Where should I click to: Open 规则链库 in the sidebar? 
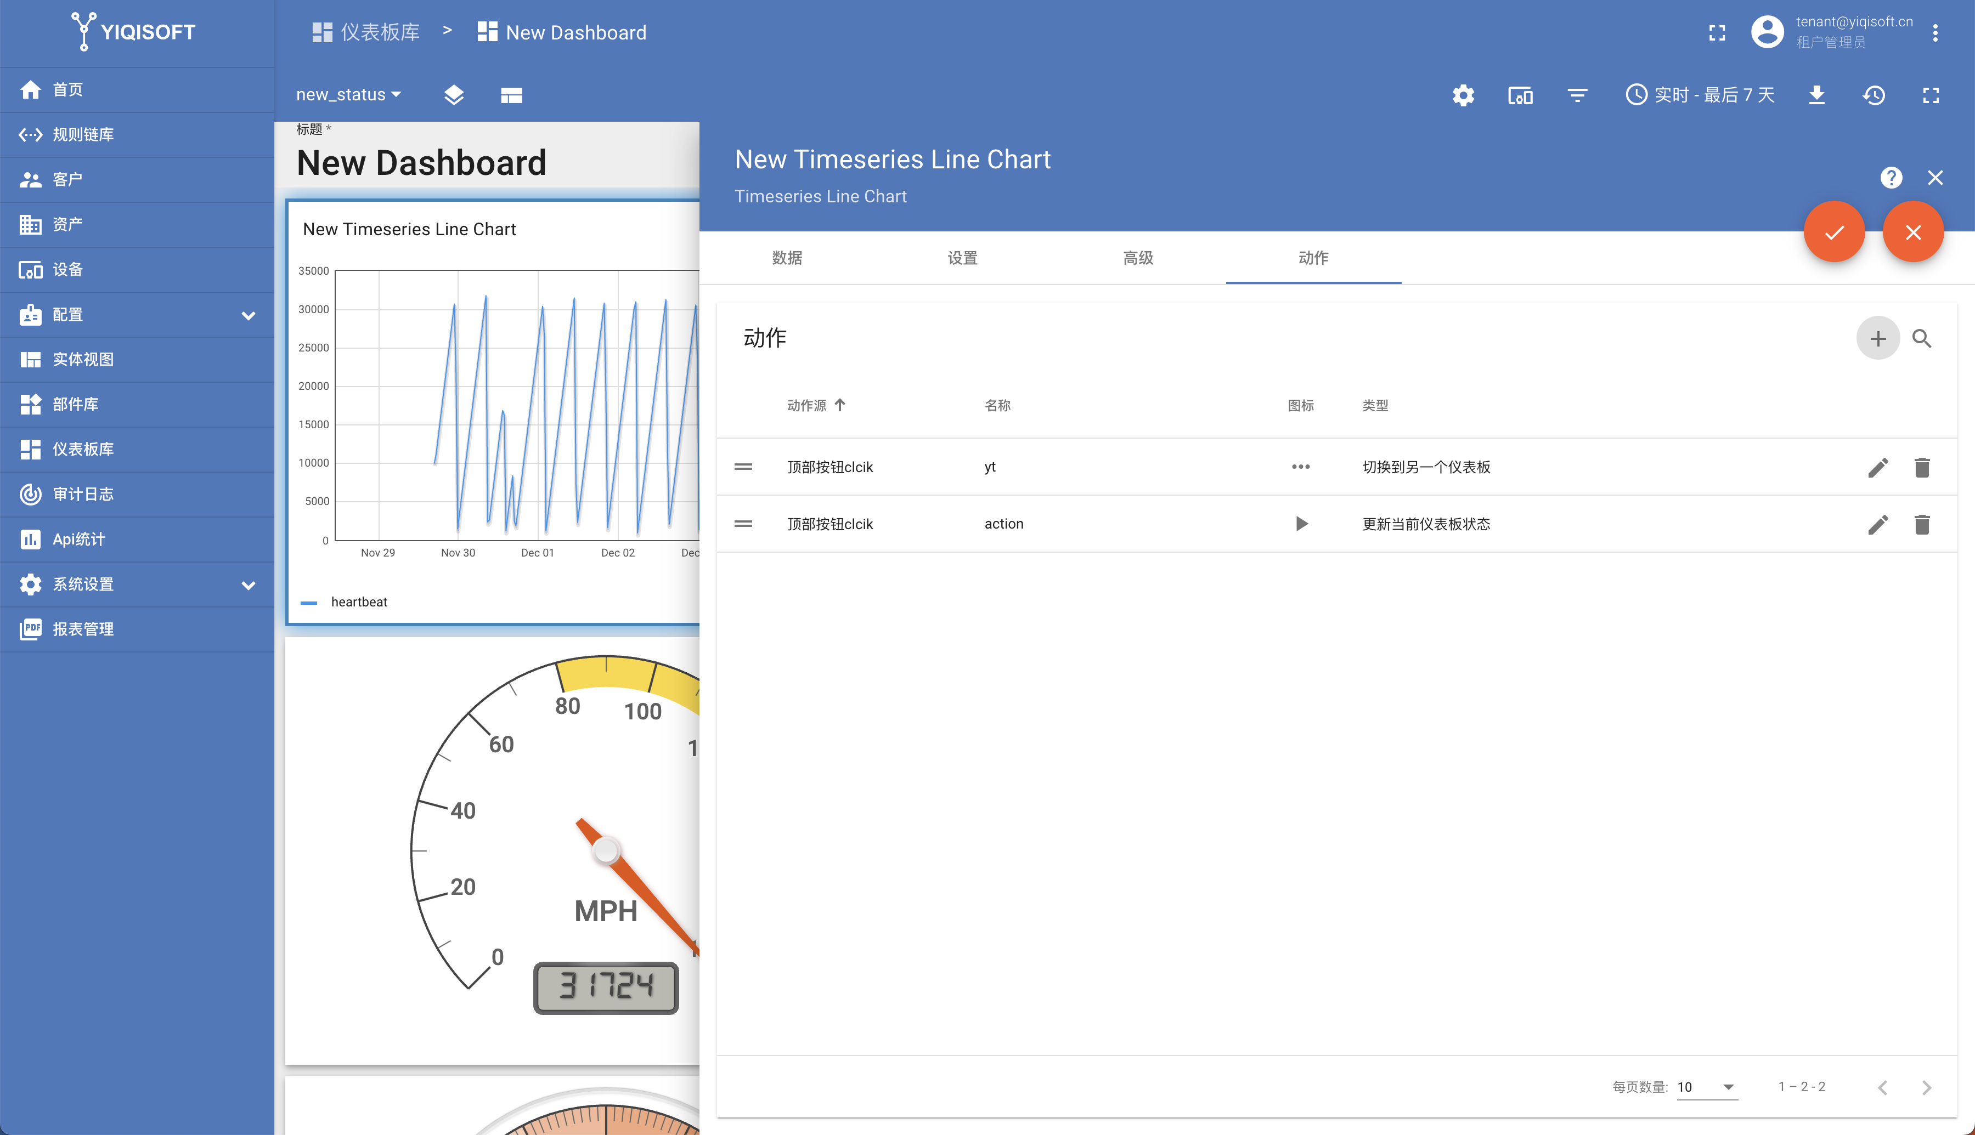(x=83, y=135)
